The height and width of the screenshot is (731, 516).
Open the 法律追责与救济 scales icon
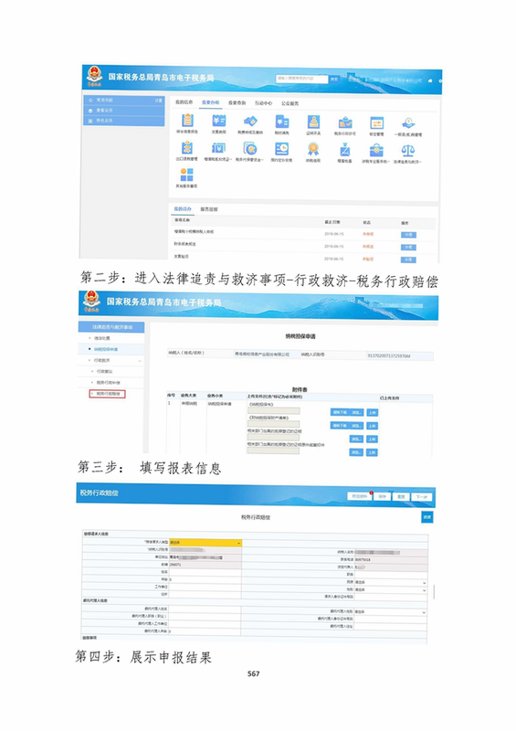point(408,150)
